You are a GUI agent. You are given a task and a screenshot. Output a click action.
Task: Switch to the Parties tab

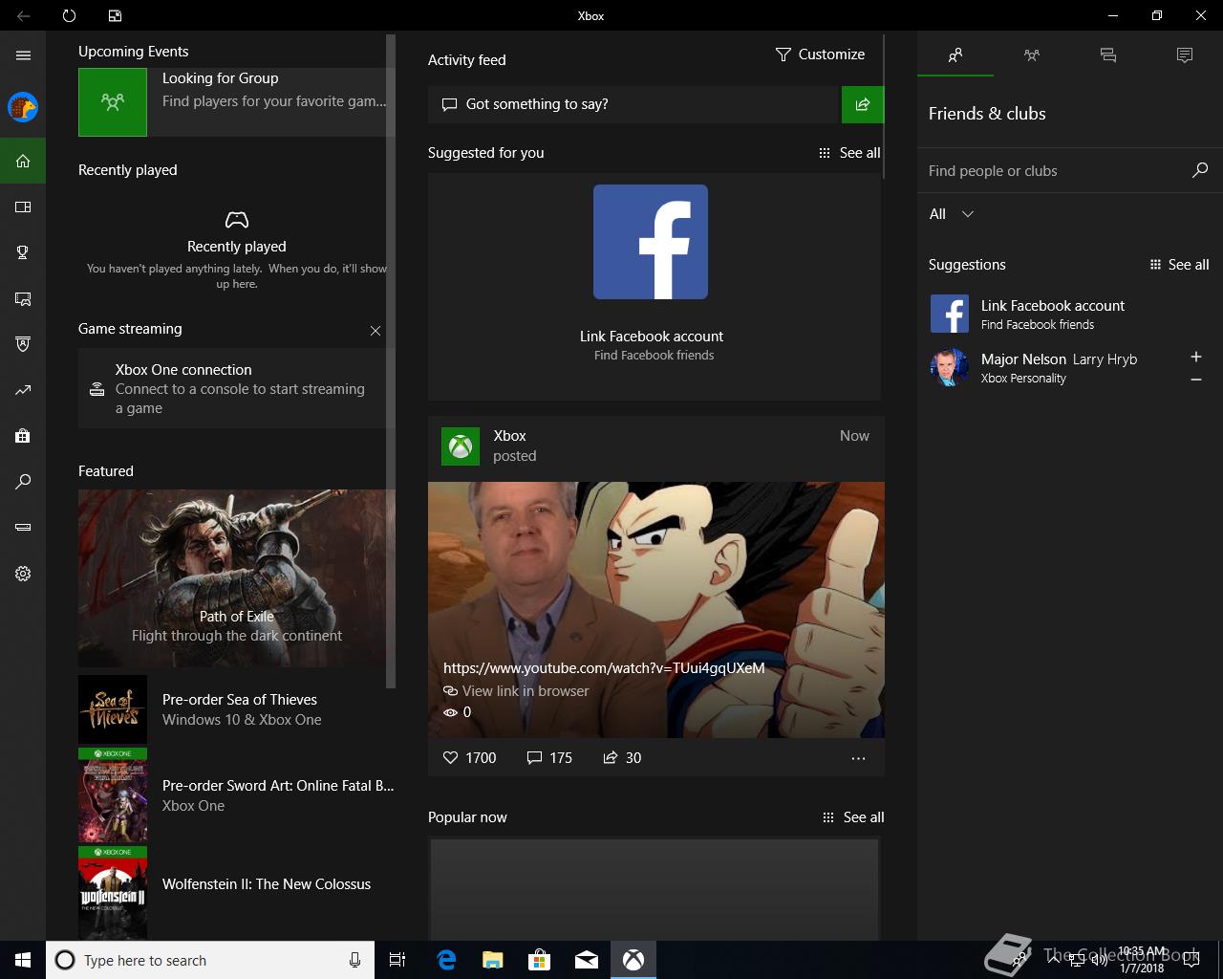1032,55
